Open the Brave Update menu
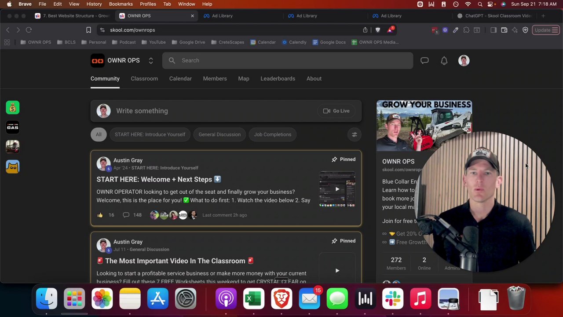563x317 pixels. pyautogui.click(x=545, y=30)
